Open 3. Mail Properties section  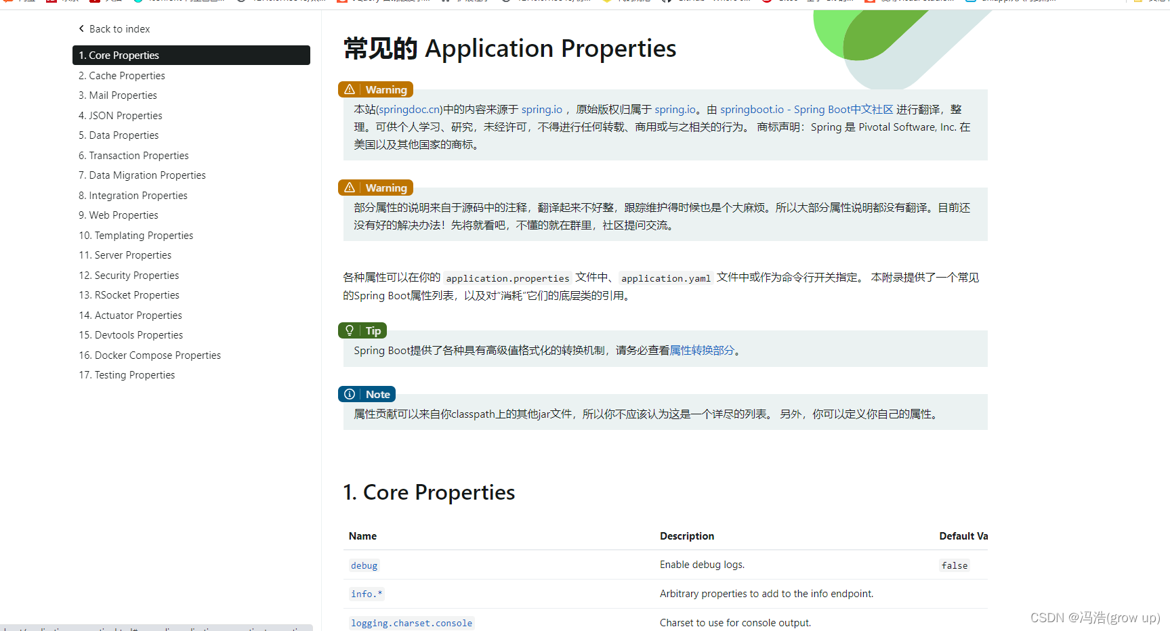(x=118, y=95)
